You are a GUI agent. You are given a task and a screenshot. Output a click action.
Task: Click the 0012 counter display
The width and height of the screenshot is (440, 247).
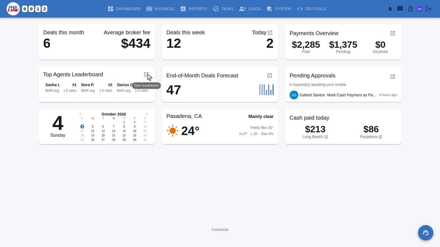click(x=35, y=9)
